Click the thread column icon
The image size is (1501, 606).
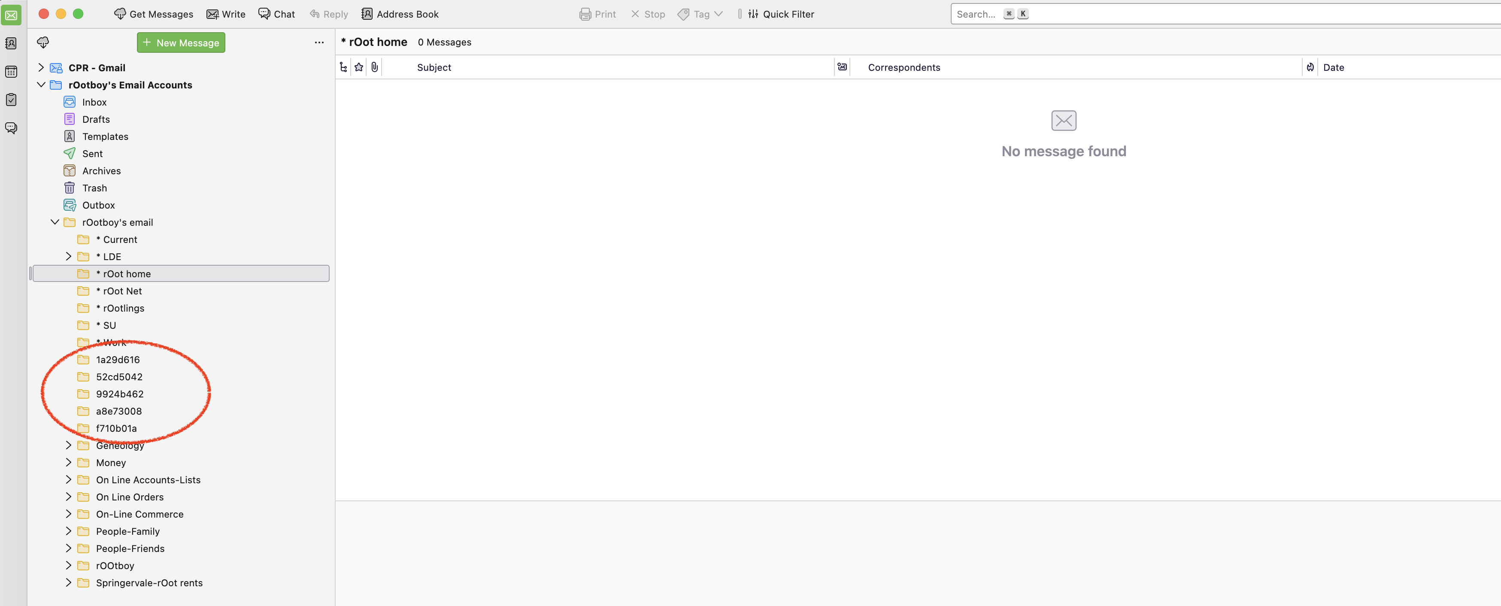tap(343, 67)
